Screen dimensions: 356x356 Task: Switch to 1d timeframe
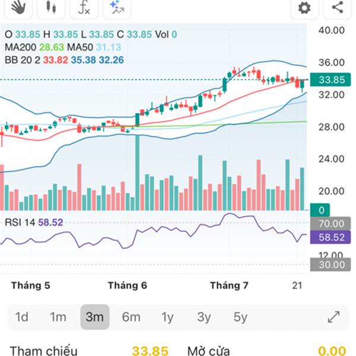coord(22,317)
